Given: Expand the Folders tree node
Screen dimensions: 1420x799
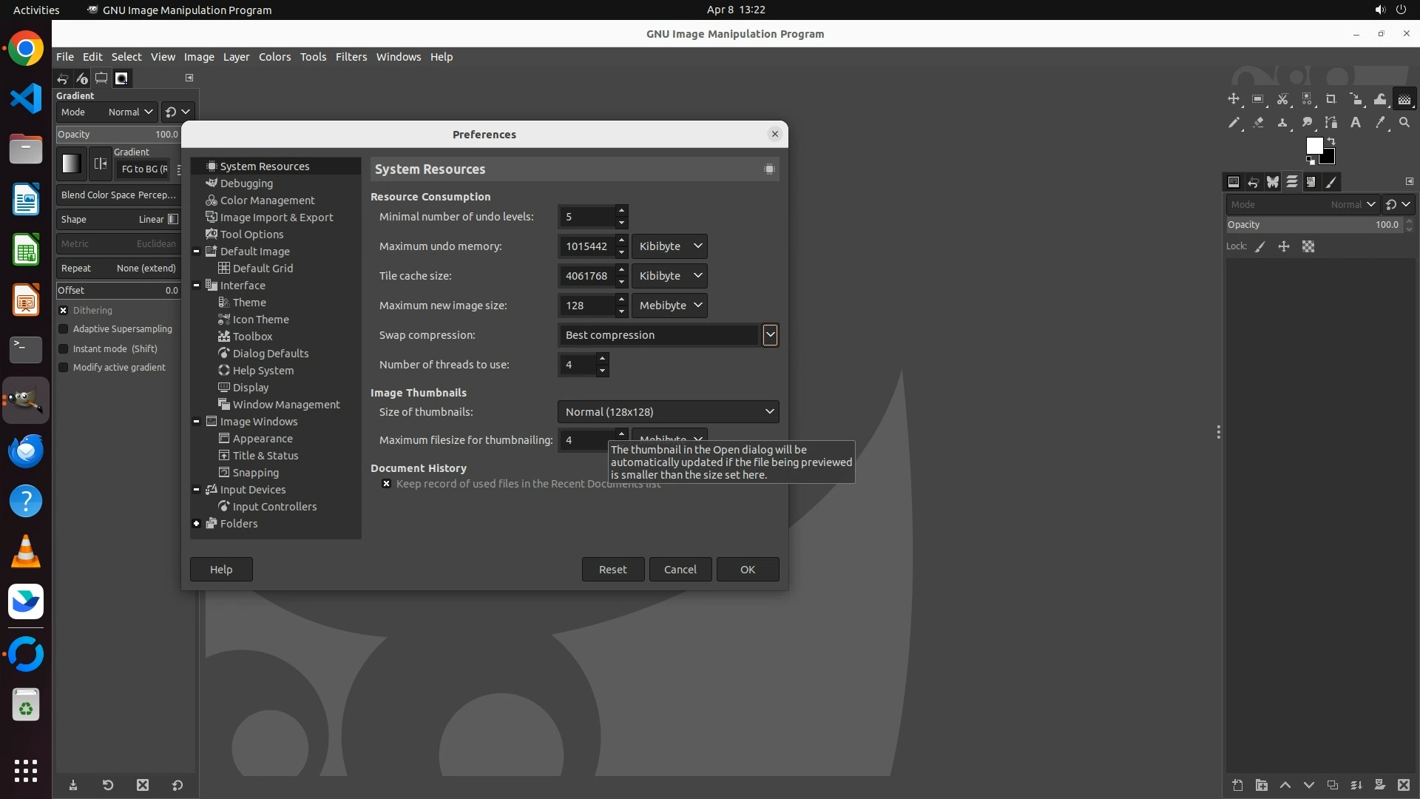Looking at the screenshot, I should point(197,524).
